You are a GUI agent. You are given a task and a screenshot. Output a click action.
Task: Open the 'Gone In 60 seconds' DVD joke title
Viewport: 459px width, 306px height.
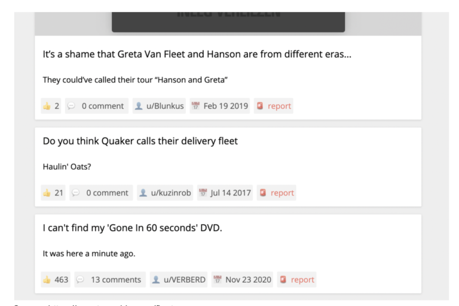point(132,228)
